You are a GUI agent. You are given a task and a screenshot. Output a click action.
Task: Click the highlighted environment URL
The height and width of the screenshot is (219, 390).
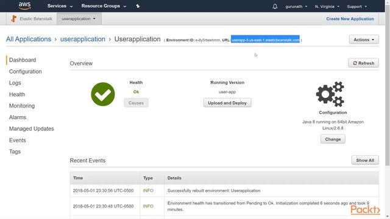tap(265, 40)
